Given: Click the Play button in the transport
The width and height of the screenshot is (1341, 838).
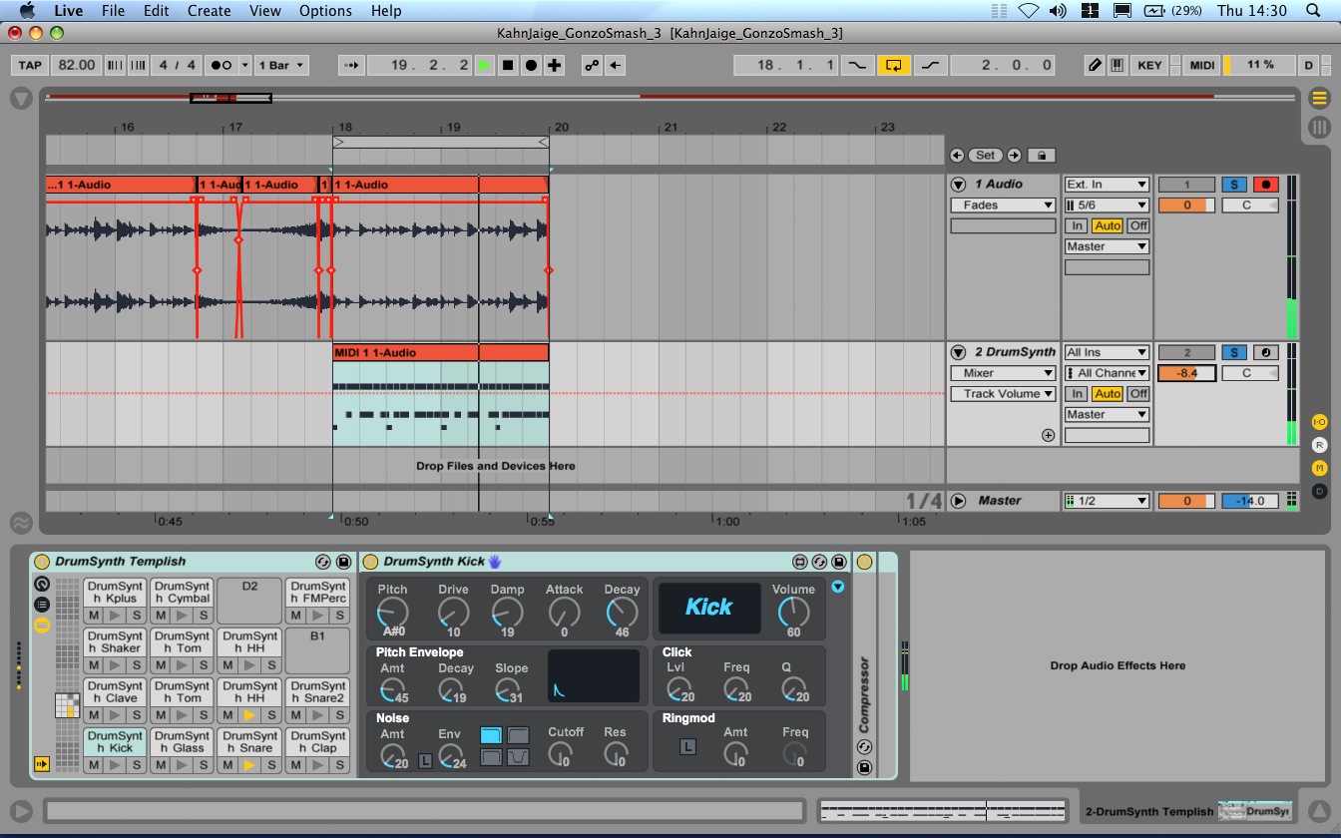Looking at the screenshot, I should (484, 65).
